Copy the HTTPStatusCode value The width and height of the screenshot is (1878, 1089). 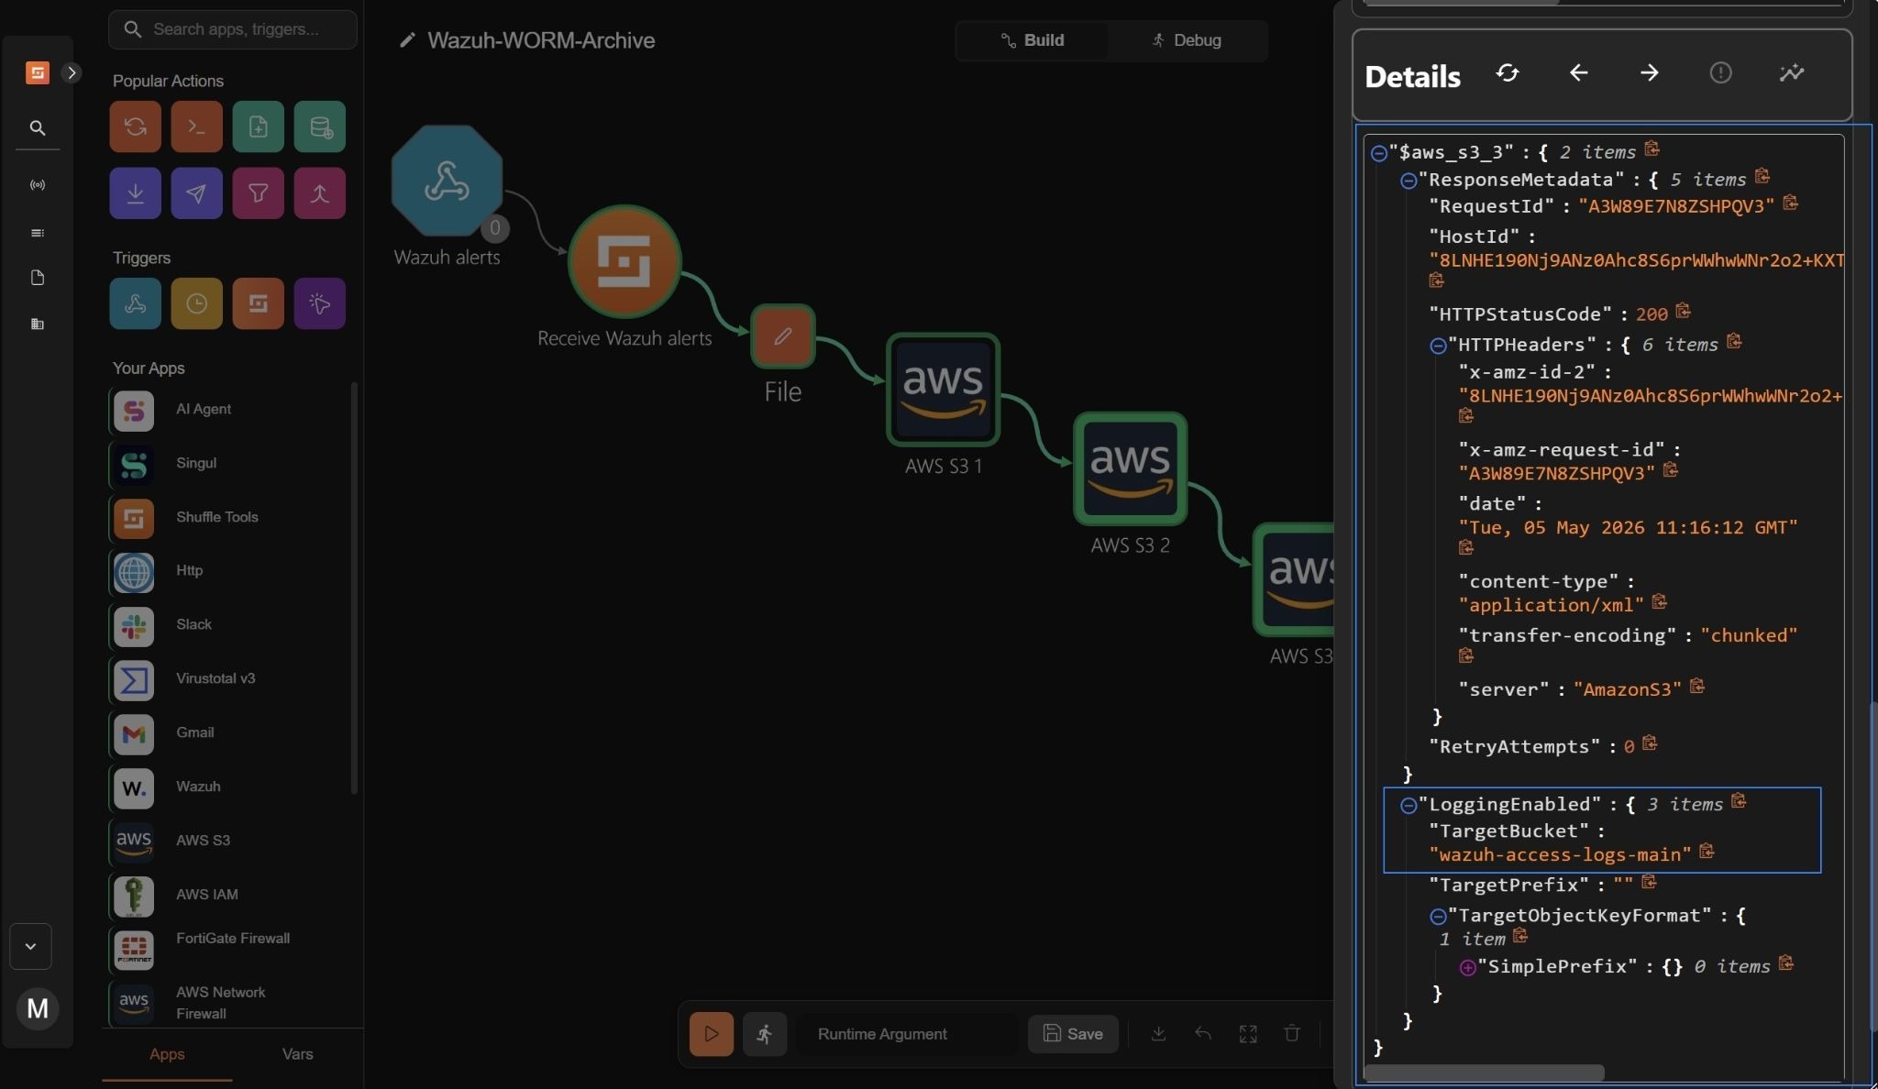[1683, 312]
